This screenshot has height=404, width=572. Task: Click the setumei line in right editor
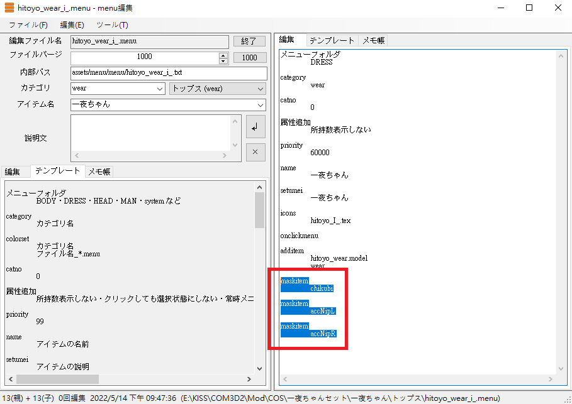point(291,190)
